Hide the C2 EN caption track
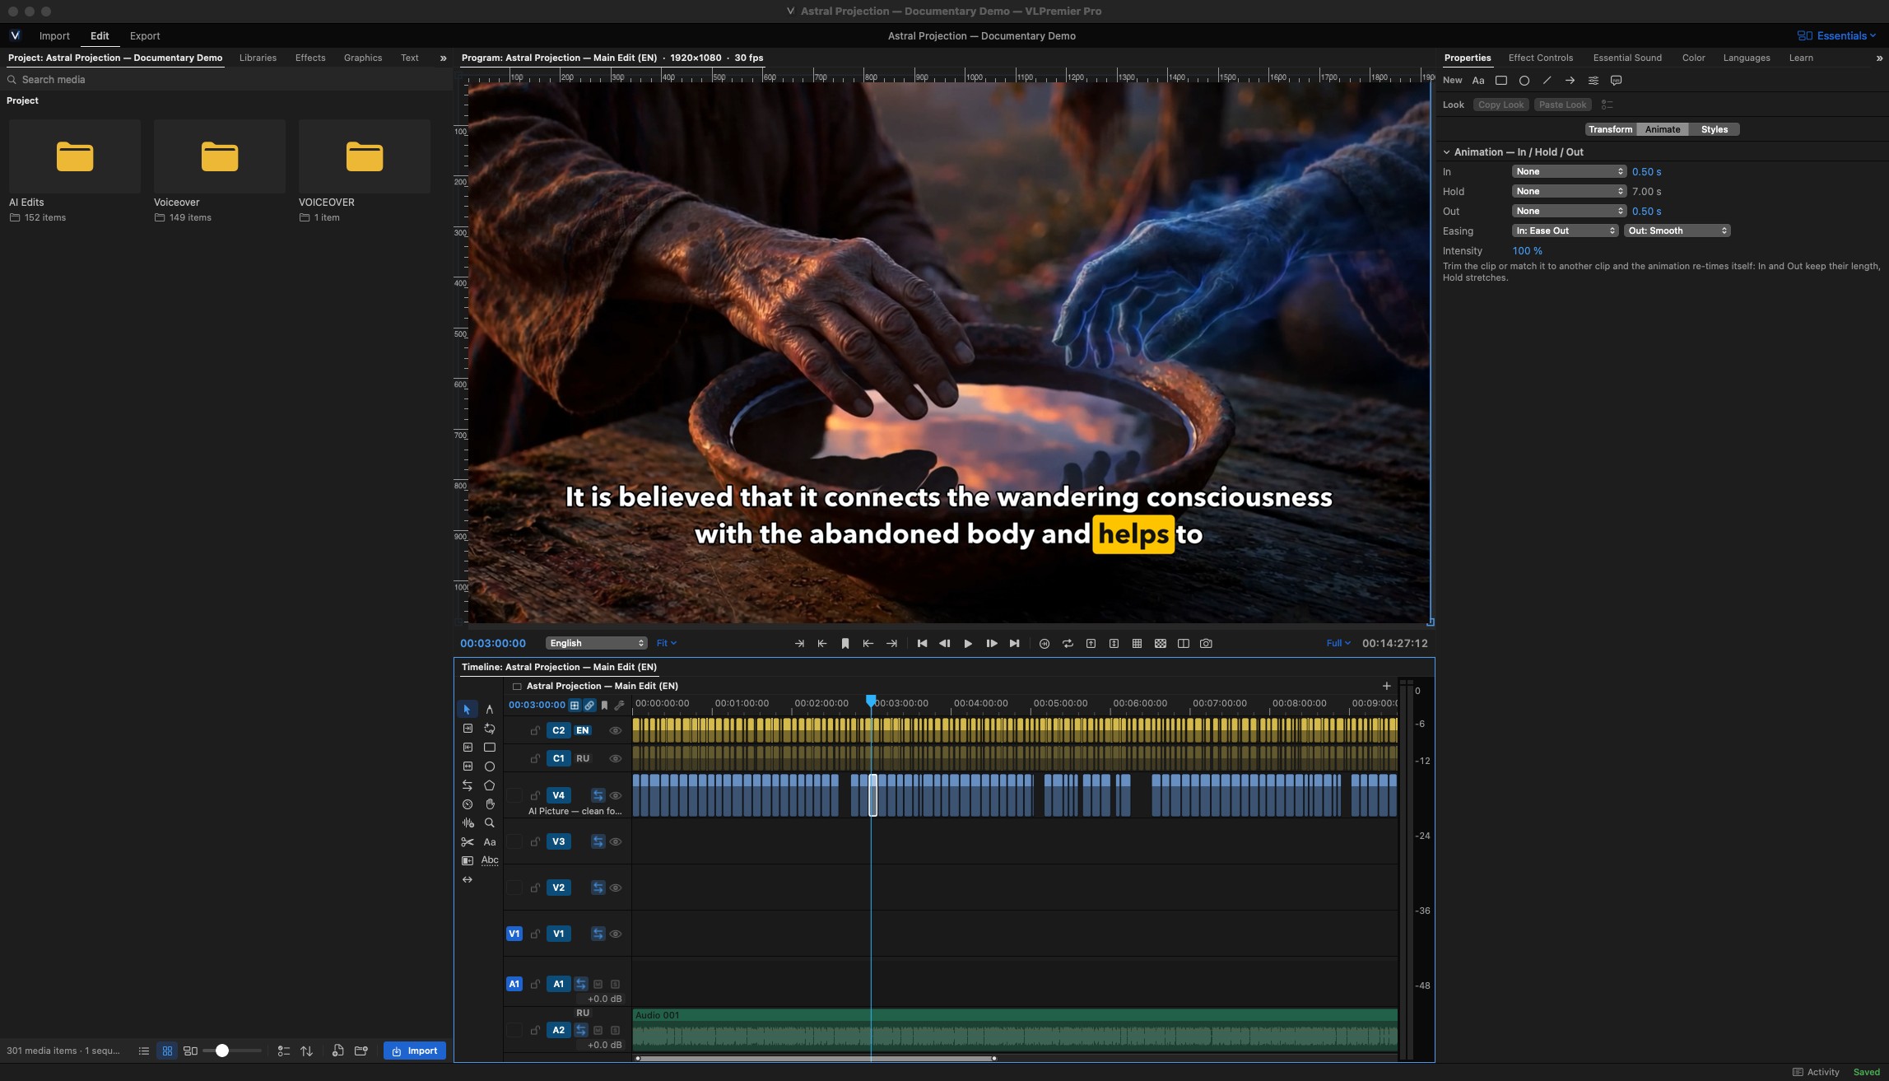This screenshot has height=1081, width=1889. coord(615,731)
